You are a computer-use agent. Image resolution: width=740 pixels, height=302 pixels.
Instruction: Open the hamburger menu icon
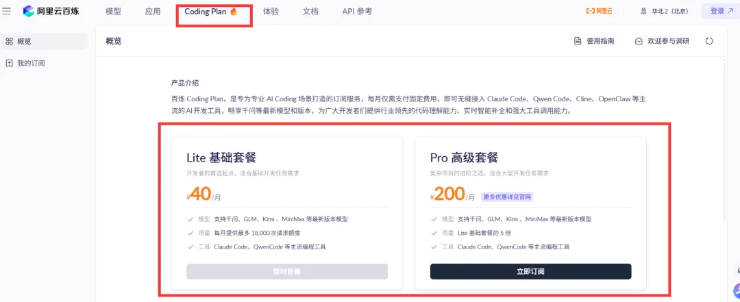[7, 11]
